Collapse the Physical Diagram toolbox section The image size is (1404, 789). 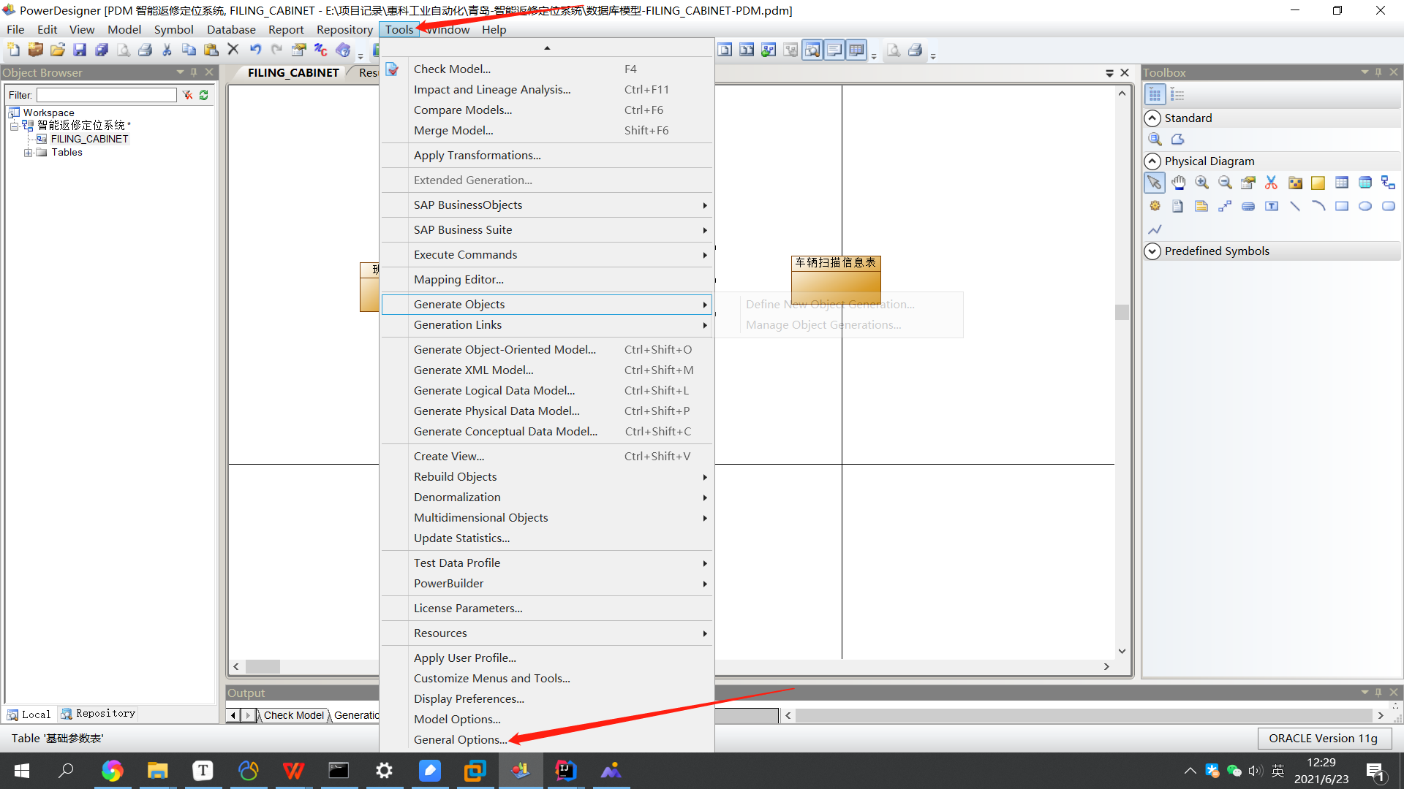tap(1152, 161)
